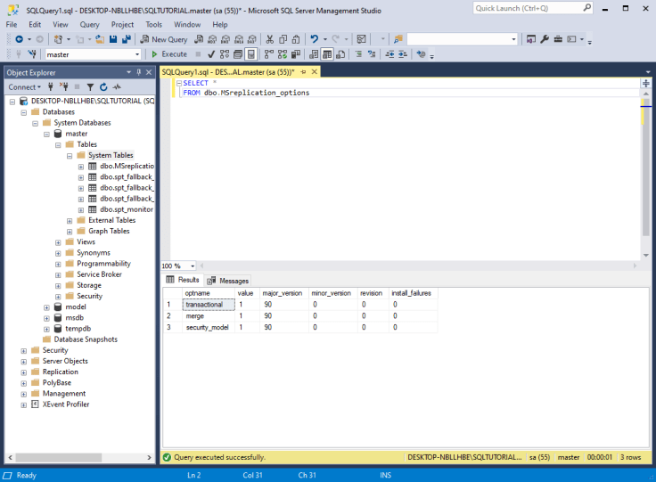Click the New Query button
This screenshot has height=482, width=656.
coord(164,39)
